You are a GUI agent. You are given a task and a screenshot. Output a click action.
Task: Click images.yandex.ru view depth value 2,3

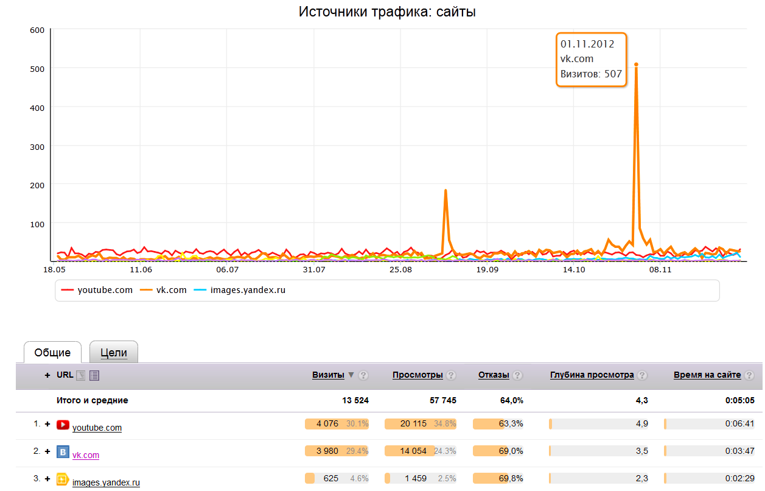pyautogui.click(x=641, y=479)
